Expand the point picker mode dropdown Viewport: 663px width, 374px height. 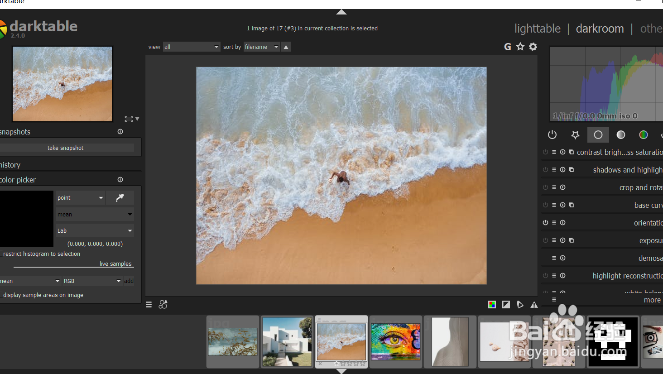pyautogui.click(x=81, y=198)
